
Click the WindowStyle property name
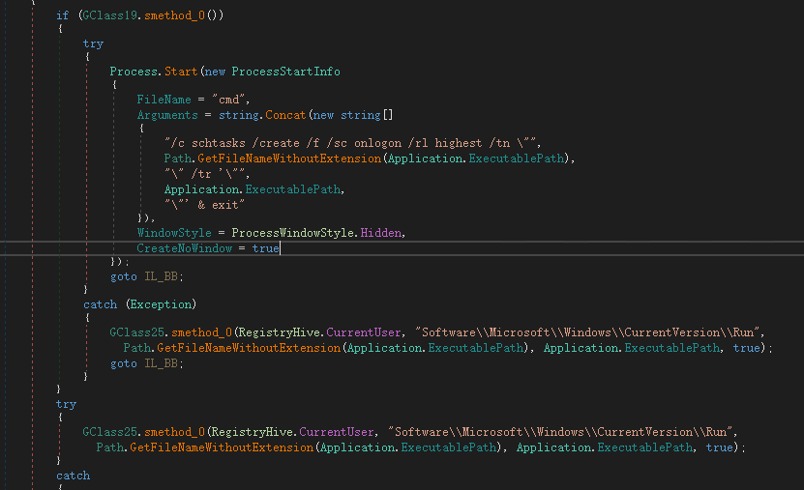click(174, 233)
